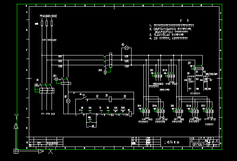The image size is (237, 161).
Task: Click note line 4 starting with ZB
Action: [x=168, y=38]
